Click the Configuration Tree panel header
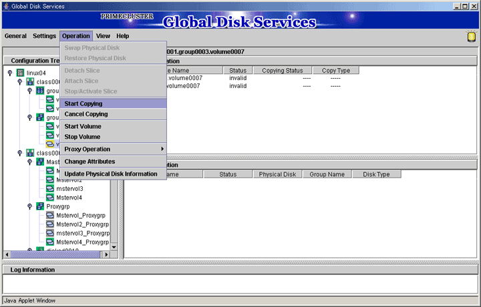 coord(31,61)
